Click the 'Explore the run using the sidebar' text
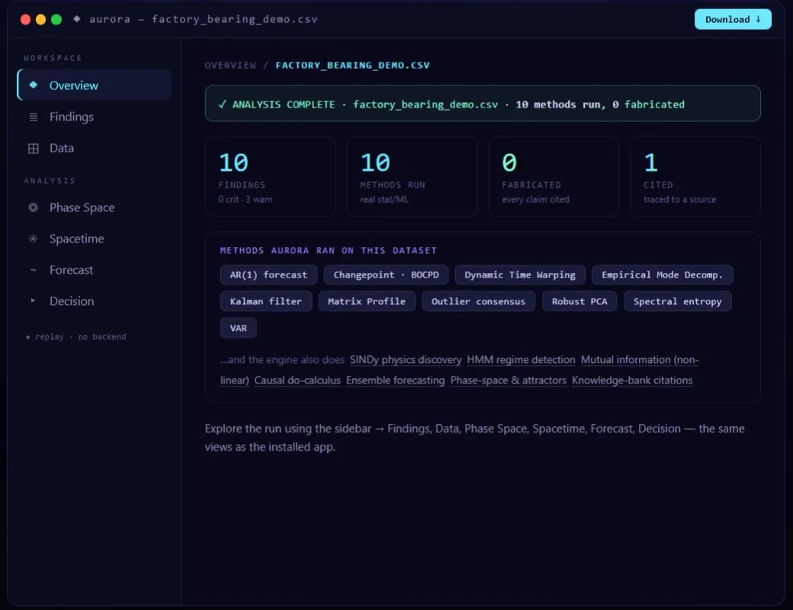This screenshot has width=793, height=610. click(x=474, y=438)
